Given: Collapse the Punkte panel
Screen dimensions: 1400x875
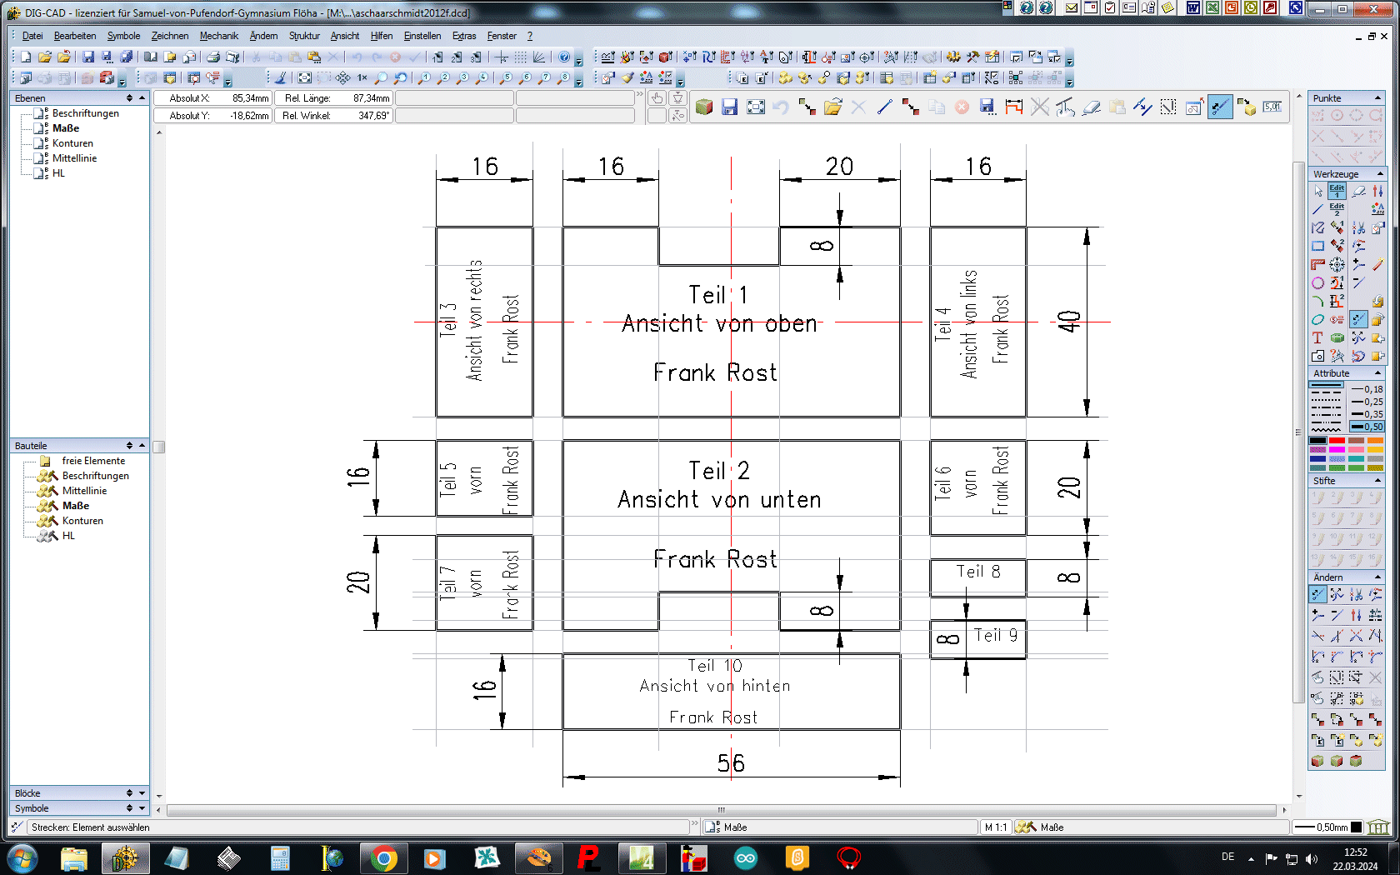Looking at the screenshot, I should (1377, 98).
